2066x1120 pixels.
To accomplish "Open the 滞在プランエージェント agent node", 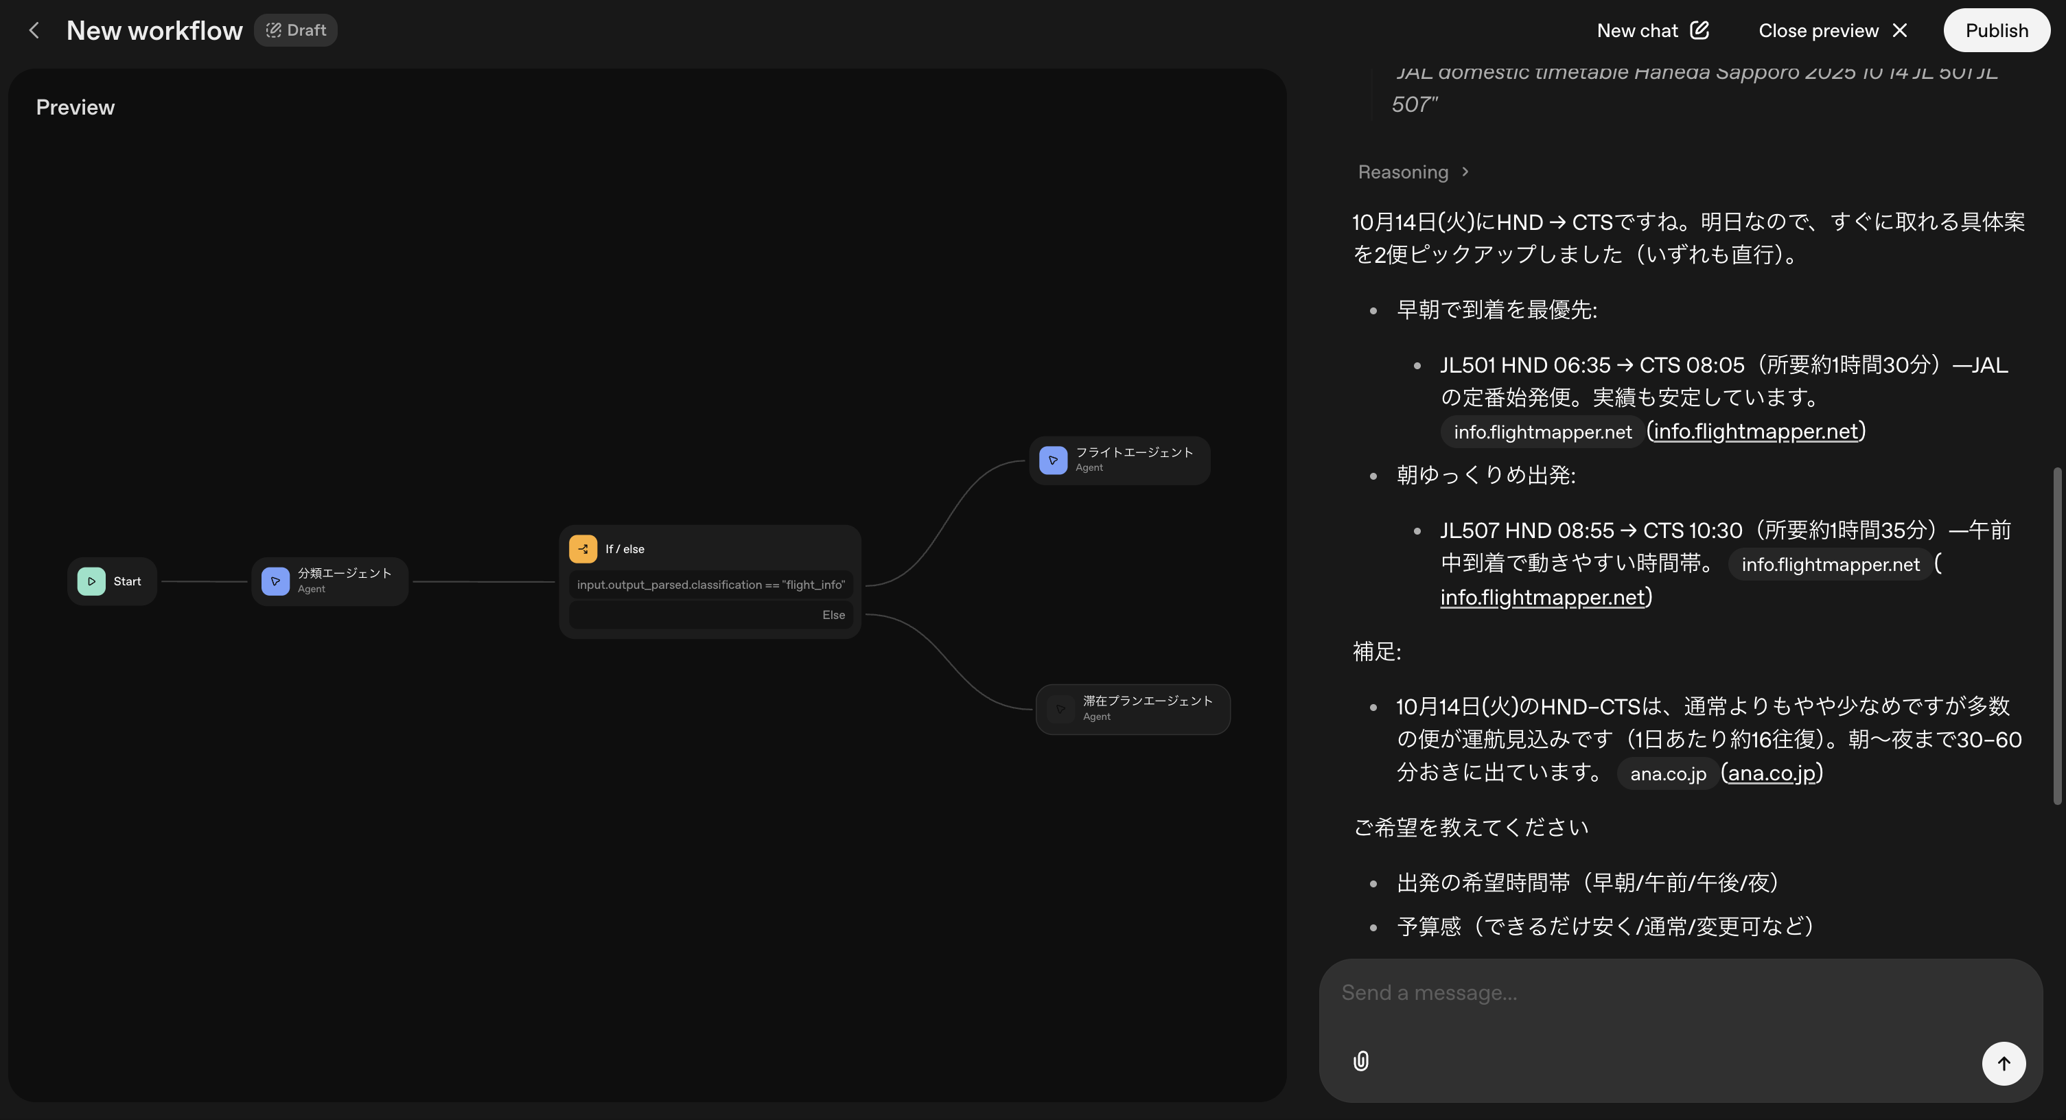I will (x=1133, y=709).
